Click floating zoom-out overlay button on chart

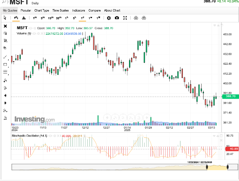(123, 117)
